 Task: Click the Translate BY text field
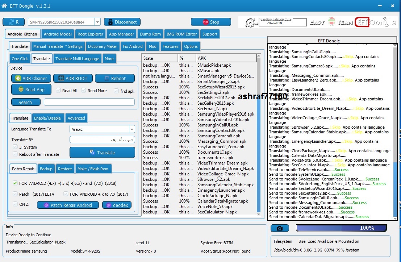102,140
